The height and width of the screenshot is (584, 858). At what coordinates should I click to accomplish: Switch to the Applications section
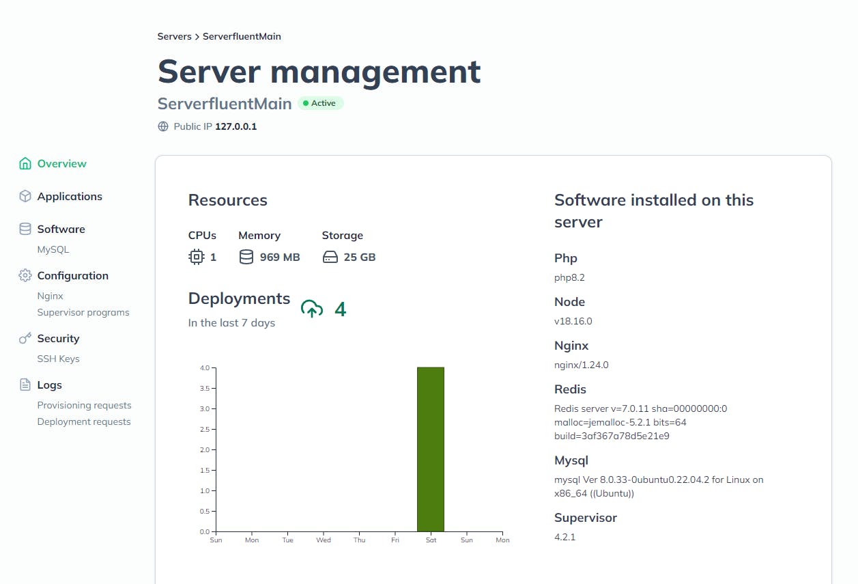point(69,196)
